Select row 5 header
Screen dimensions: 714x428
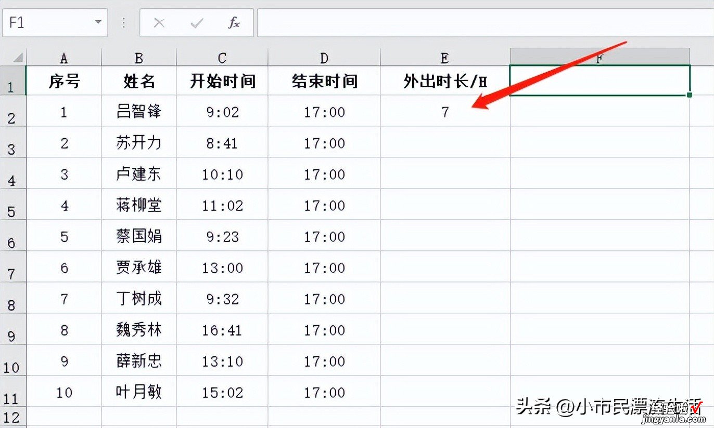point(12,205)
